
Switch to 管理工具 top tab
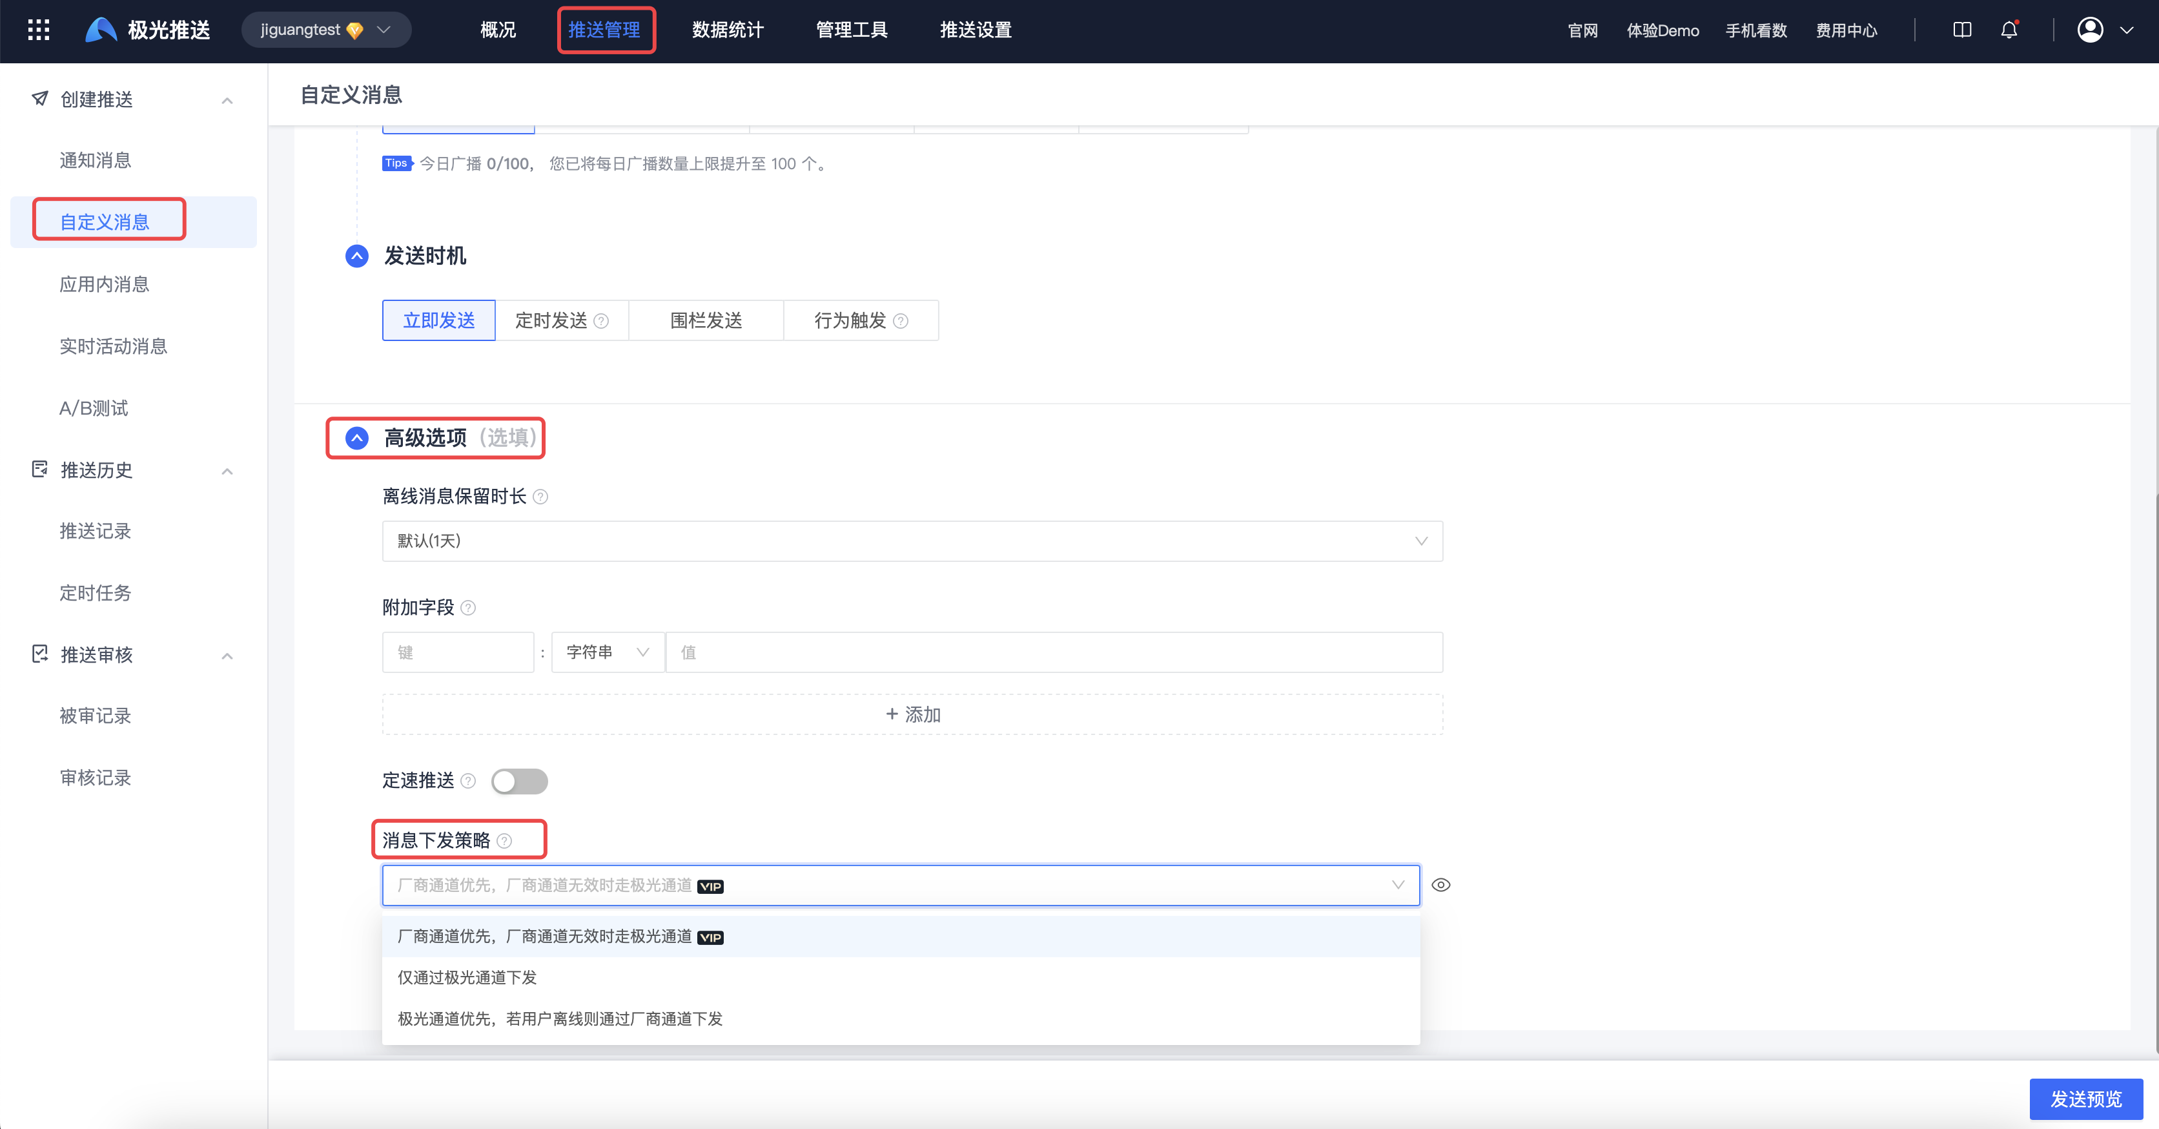pyautogui.click(x=852, y=30)
